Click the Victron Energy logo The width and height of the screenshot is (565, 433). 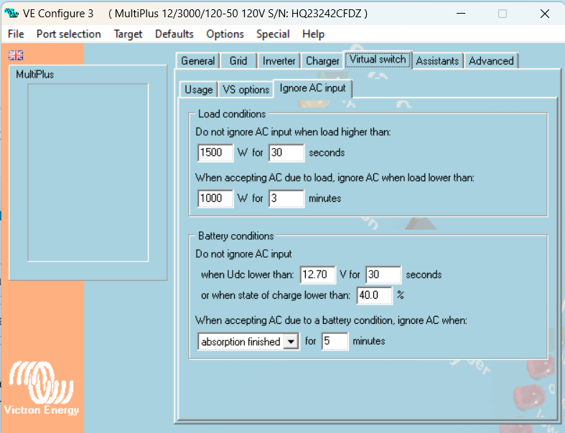(41, 388)
